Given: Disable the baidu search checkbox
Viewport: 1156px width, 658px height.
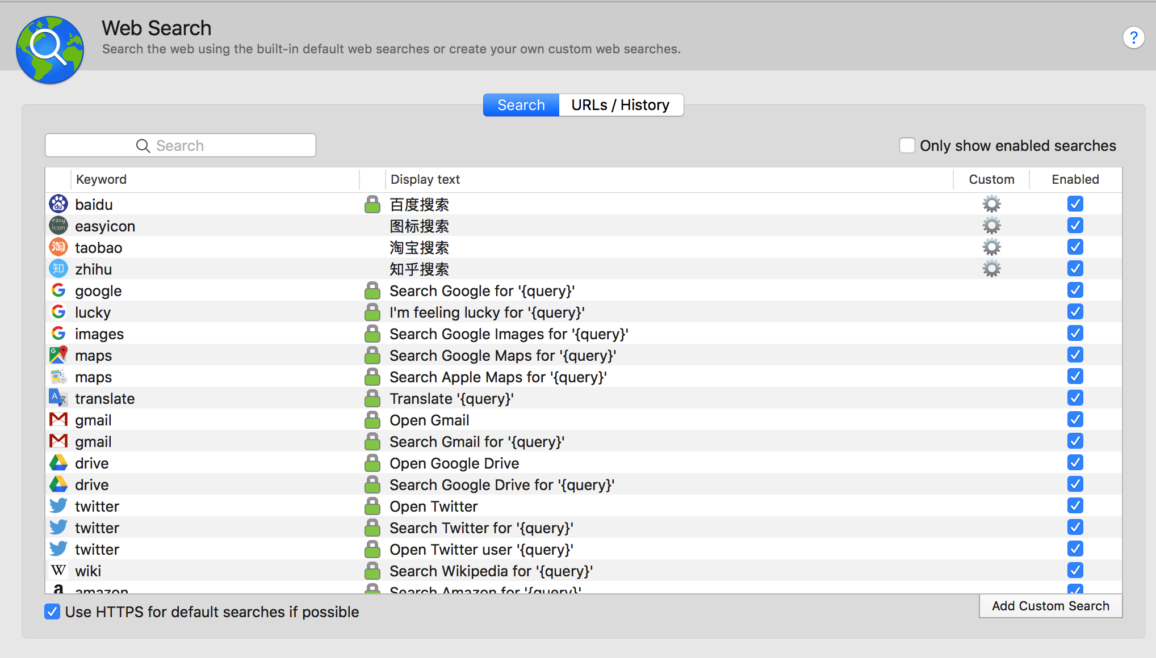Looking at the screenshot, I should pyautogui.click(x=1075, y=204).
